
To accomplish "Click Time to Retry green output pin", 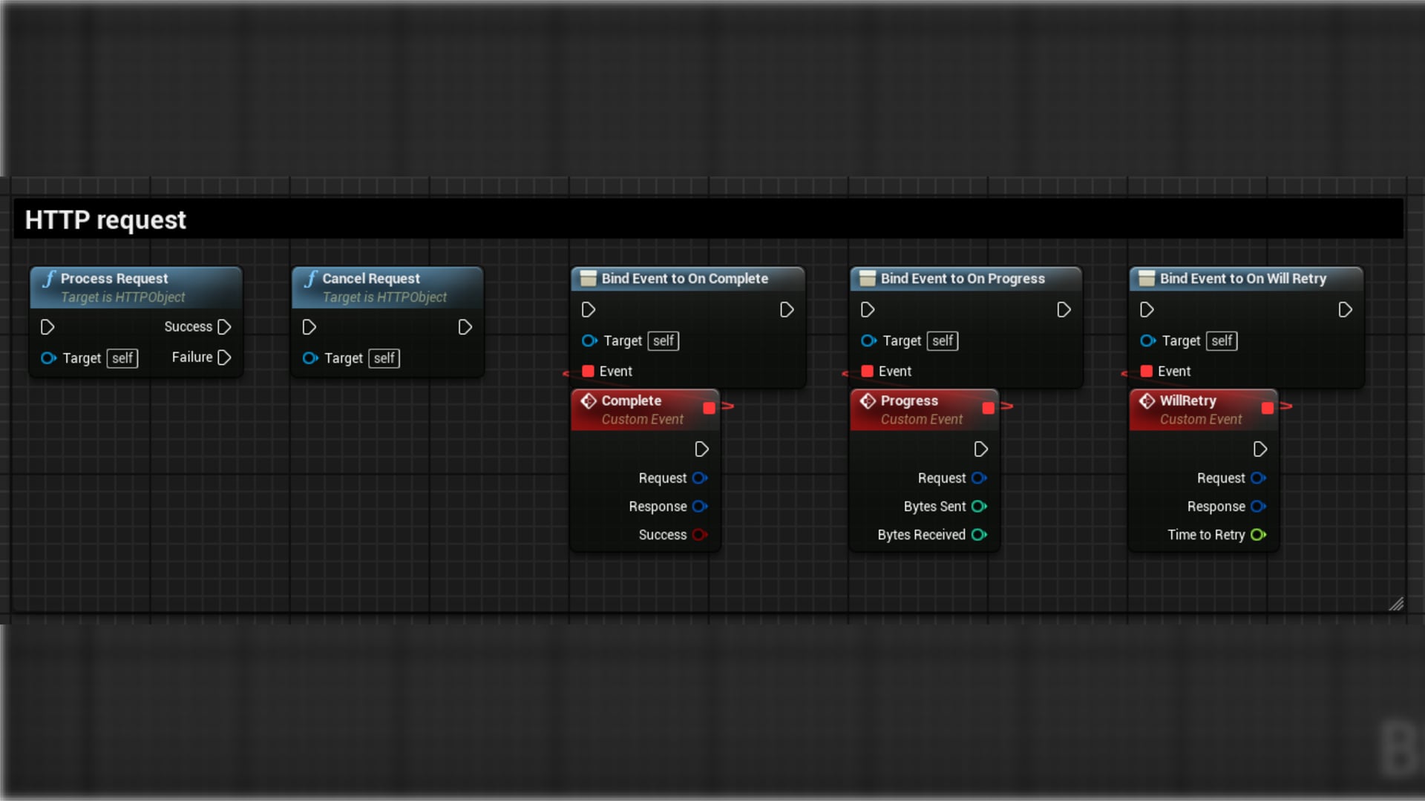I will pos(1258,535).
